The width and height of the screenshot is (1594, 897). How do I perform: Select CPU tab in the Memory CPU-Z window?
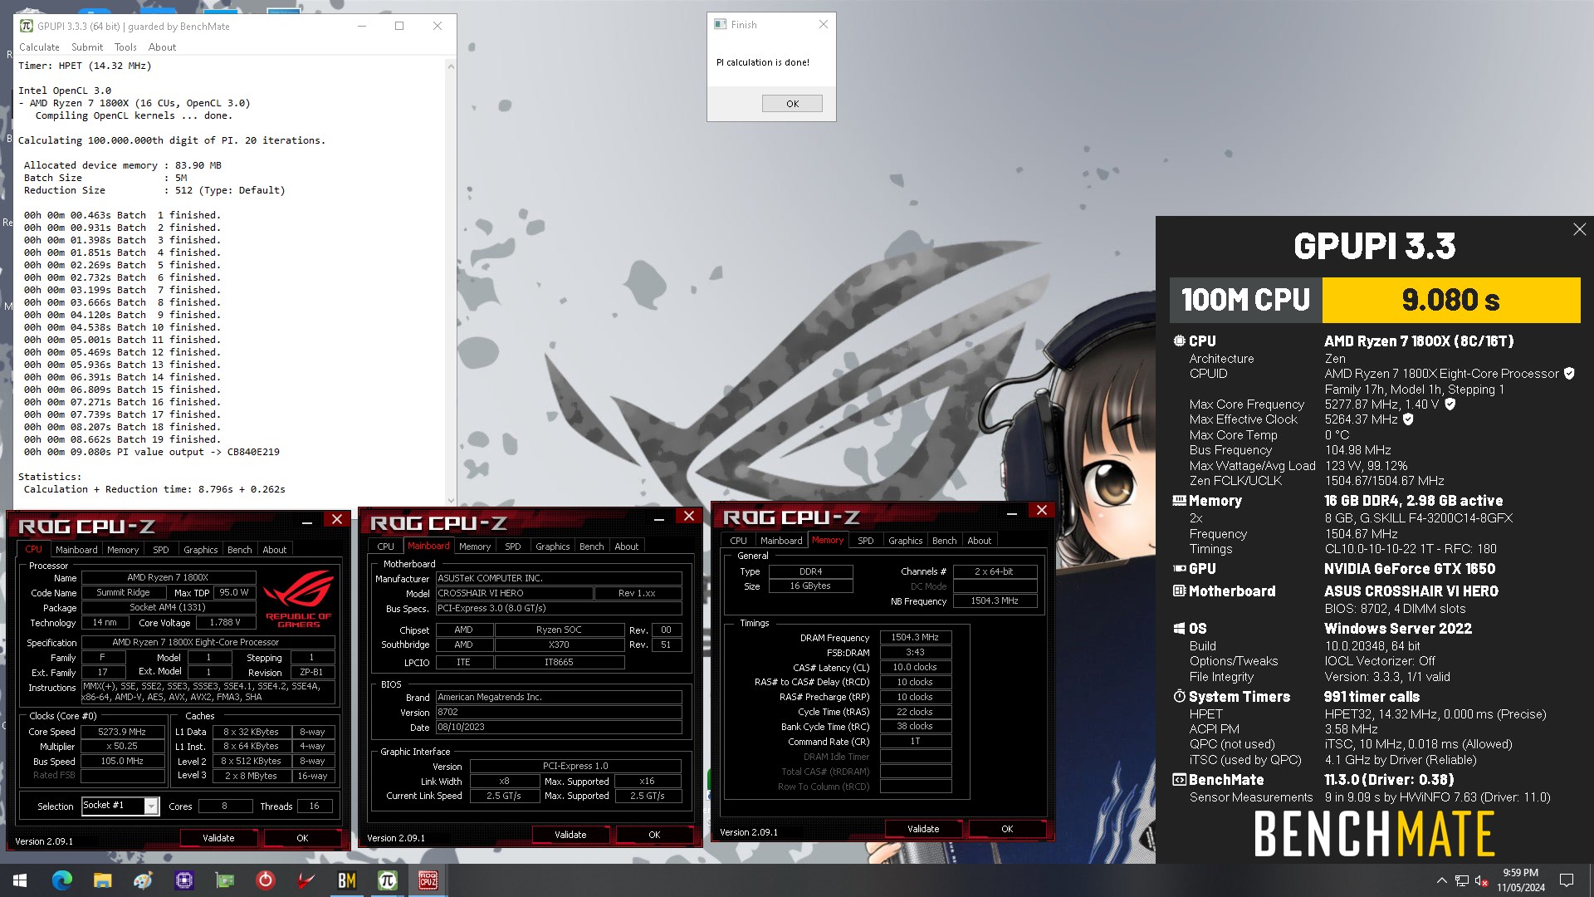[738, 541]
